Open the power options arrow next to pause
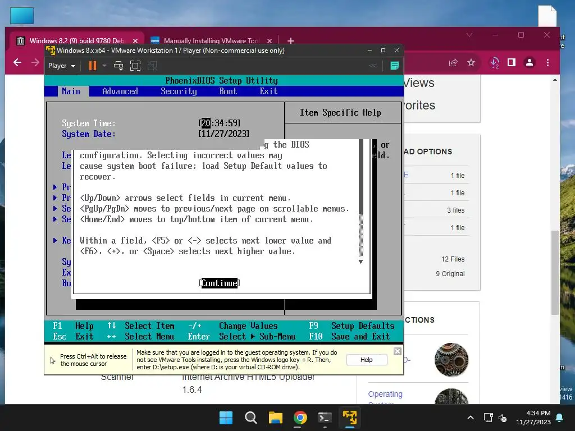The width and height of the screenshot is (575, 431). point(104,66)
